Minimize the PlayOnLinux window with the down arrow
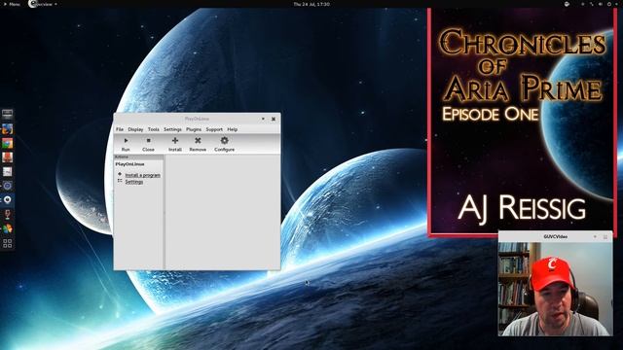Screen dimensions: 623x350 (x=263, y=119)
